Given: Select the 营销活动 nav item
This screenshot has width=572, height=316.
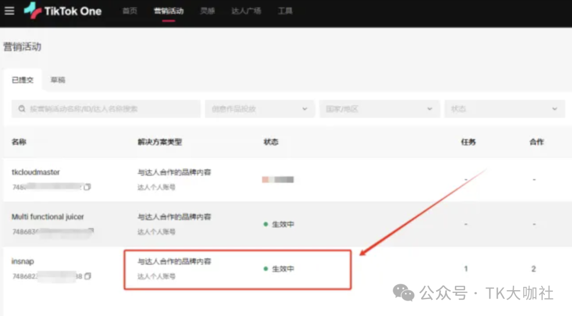Looking at the screenshot, I should tap(168, 11).
